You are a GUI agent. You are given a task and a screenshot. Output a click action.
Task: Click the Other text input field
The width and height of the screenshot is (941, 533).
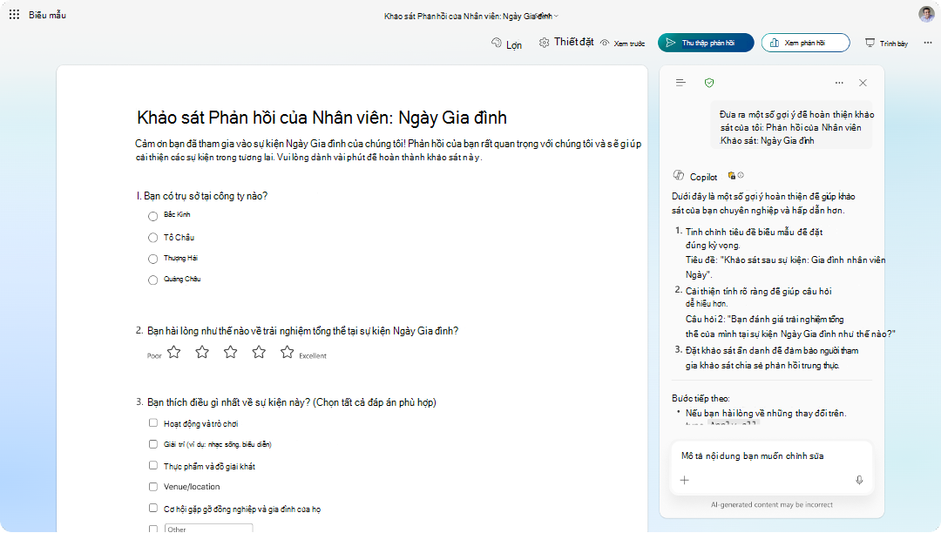pos(208,529)
